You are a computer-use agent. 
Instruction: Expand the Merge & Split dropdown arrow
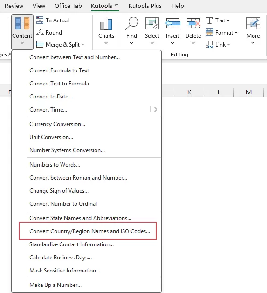click(x=82, y=45)
